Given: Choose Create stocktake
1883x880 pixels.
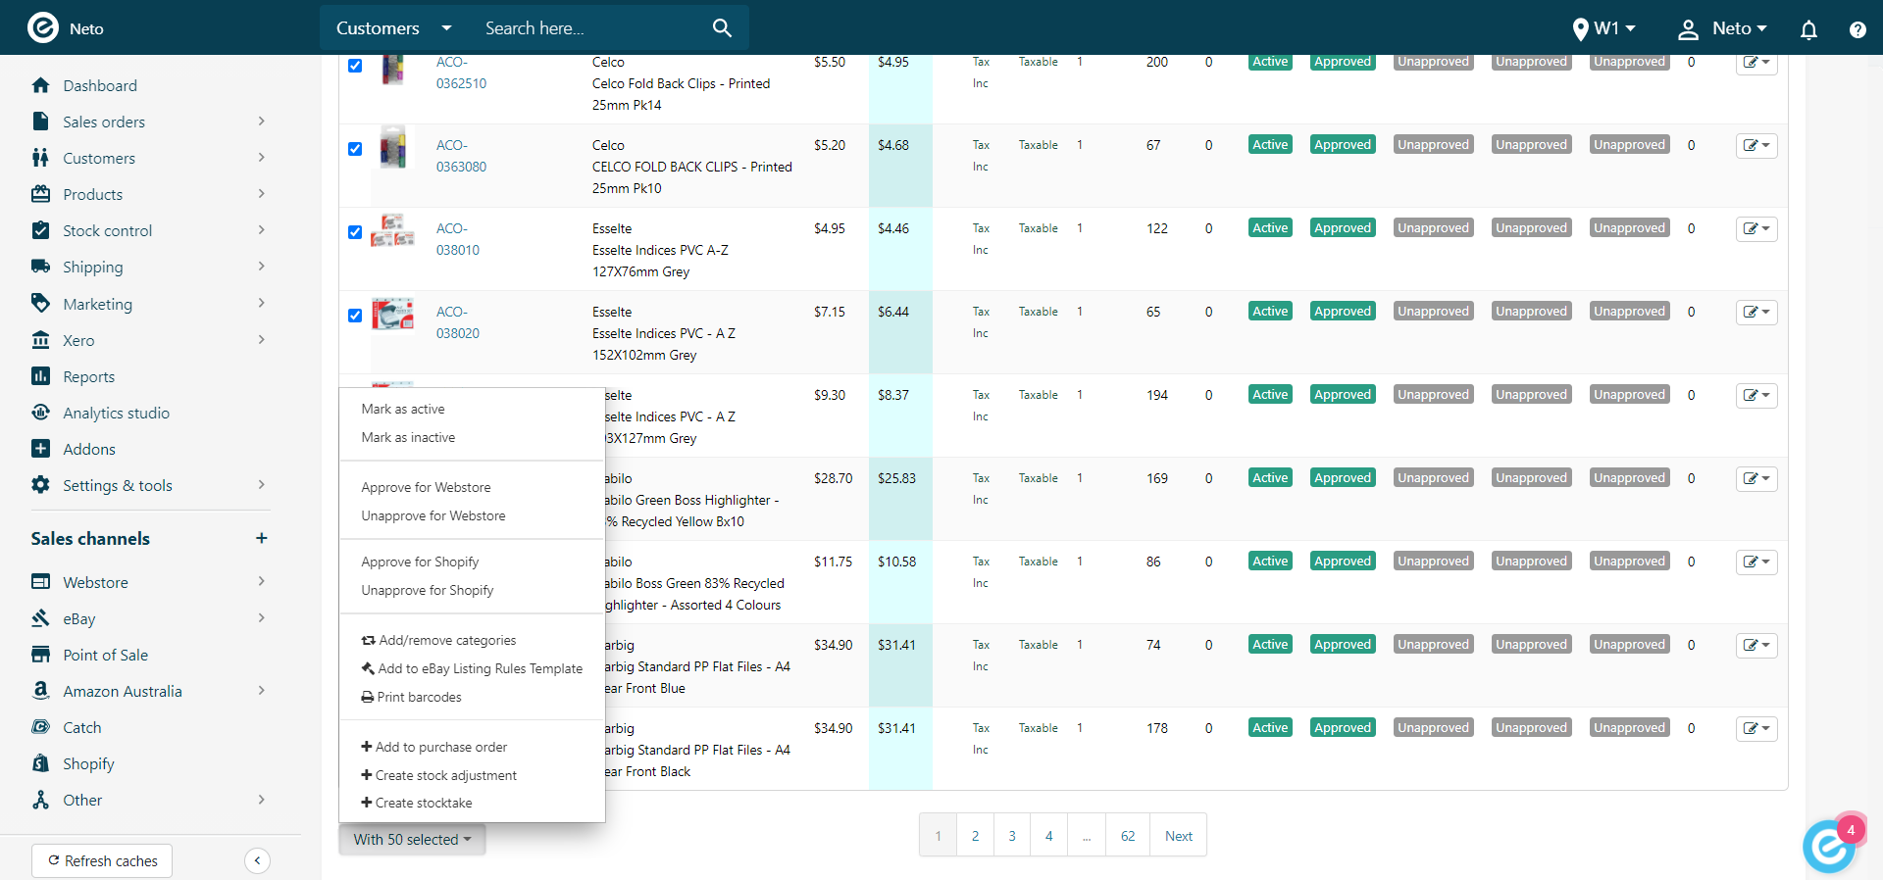Looking at the screenshot, I should tap(417, 803).
